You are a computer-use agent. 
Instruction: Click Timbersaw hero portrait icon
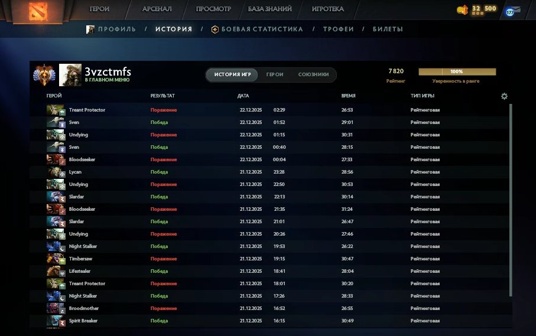56,259
